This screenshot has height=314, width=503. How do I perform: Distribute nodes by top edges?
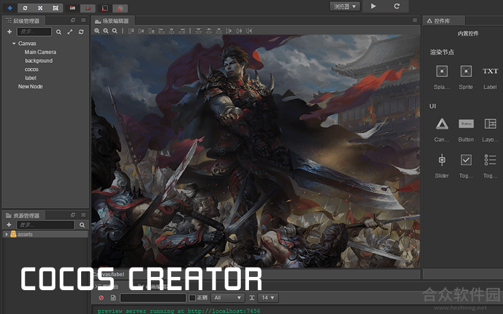coord(199,31)
